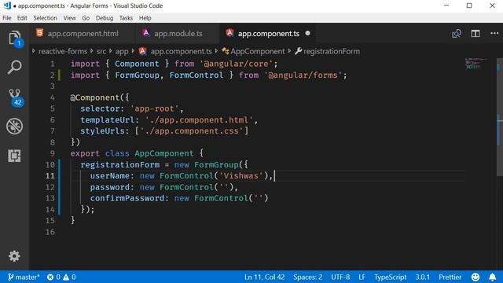Screen dimensions: 503x283
Task: Click the vertical editor scrollbar
Action: (500, 117)
